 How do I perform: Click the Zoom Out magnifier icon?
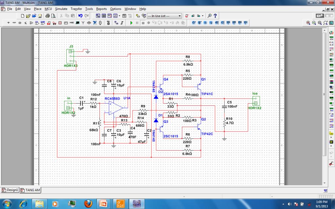(x=314, y=23)
